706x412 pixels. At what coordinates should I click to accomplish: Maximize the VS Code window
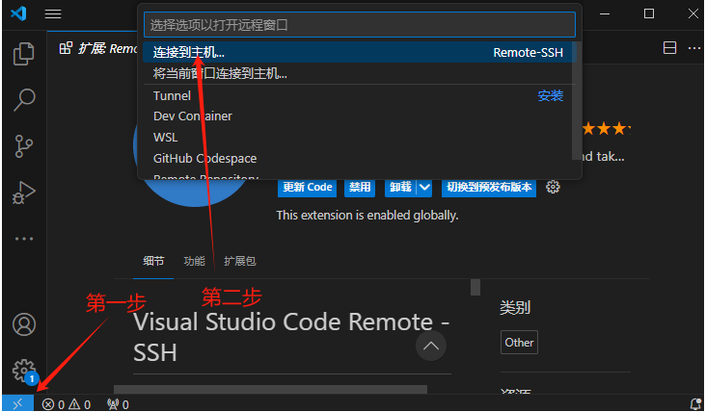[649, 13]
